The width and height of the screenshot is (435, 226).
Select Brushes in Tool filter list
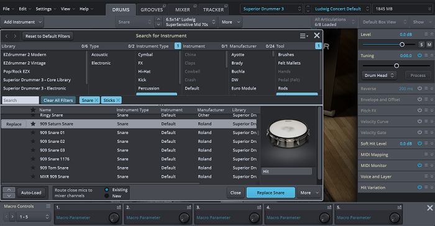click(x=286, y=55)
